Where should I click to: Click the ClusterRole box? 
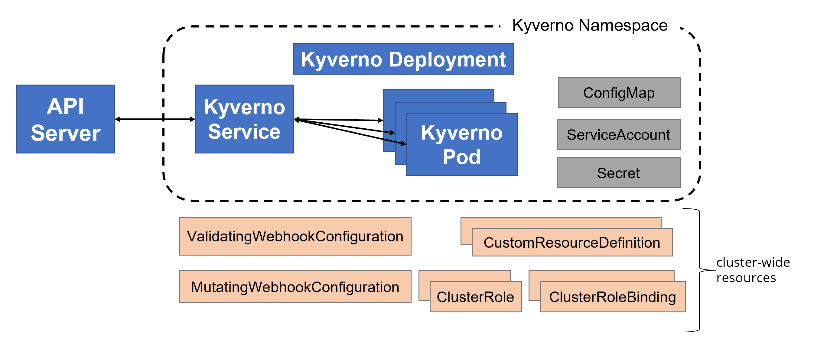coord(476,297)
